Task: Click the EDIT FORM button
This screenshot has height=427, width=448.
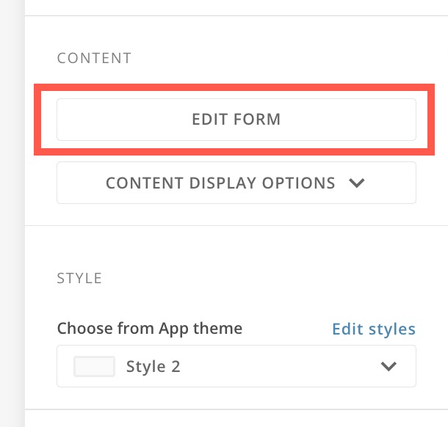Action: (x=236, y=119)
